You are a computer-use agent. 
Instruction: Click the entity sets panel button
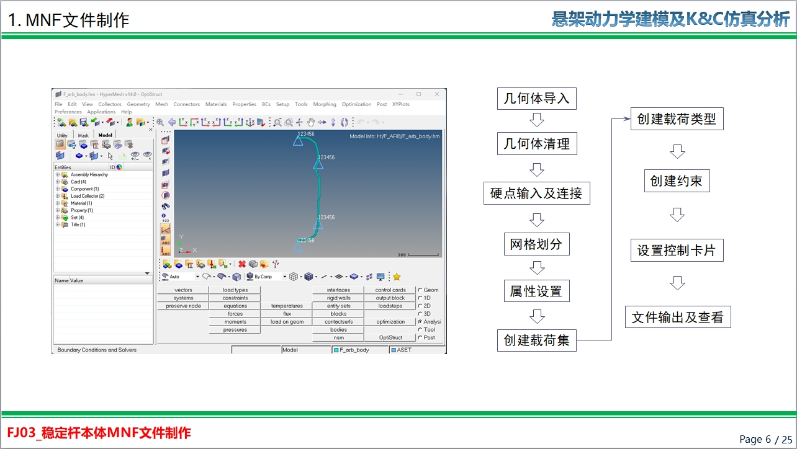[338, 306]
